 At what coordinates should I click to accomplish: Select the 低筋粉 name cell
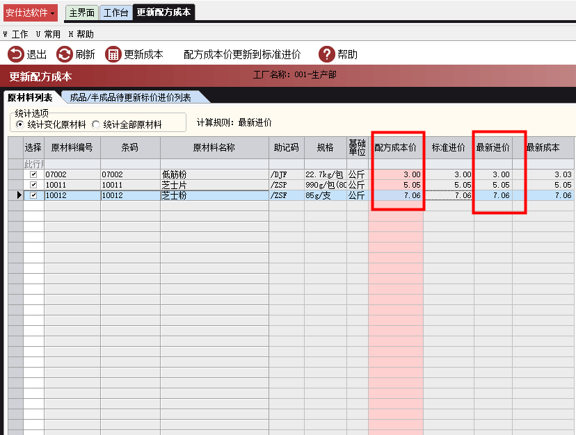click(x=214, y=174)
